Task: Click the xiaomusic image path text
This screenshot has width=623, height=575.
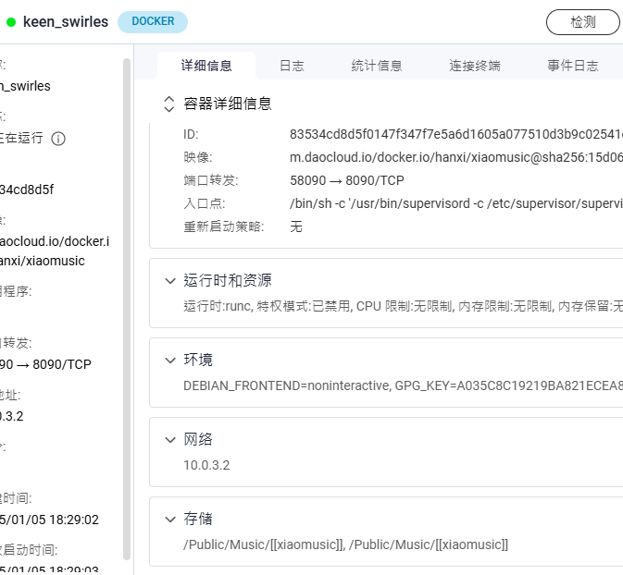Action: (x=454, y=157)
